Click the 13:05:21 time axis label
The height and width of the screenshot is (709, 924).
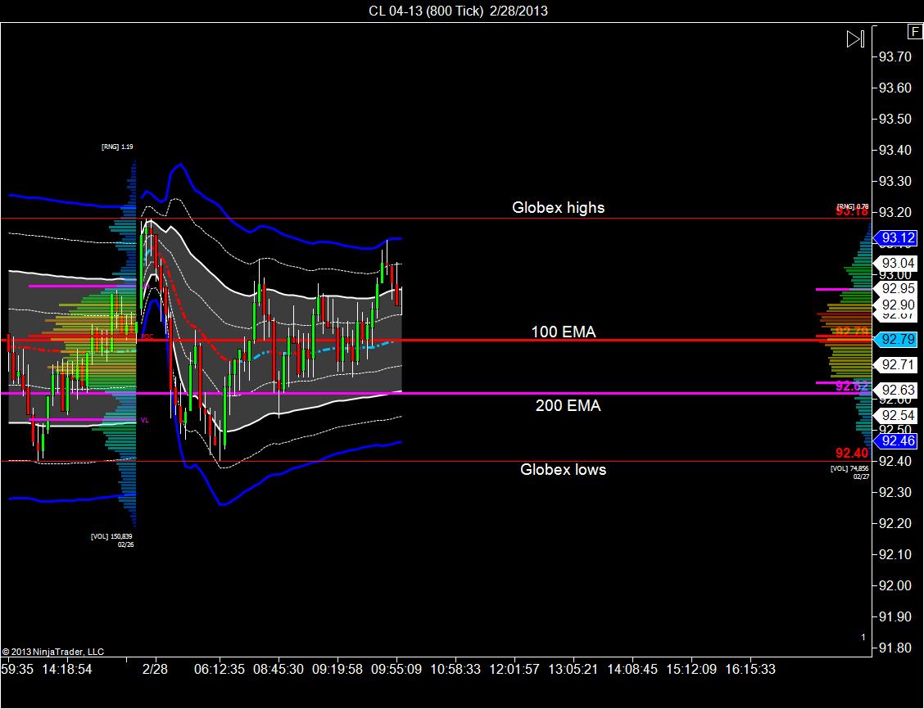click(573, 670)
